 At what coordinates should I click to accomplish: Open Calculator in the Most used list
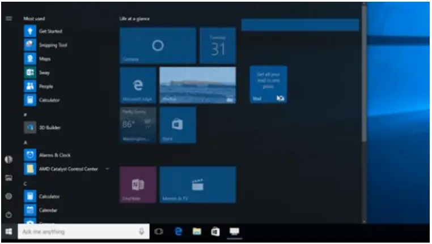coord(41,100)
